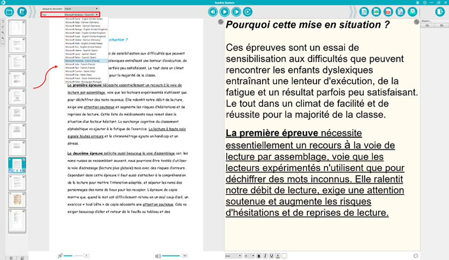This screenshot has height=260, width=449.
Task: Click round icon at text panel bottom right
Action: tap(416, 256)
